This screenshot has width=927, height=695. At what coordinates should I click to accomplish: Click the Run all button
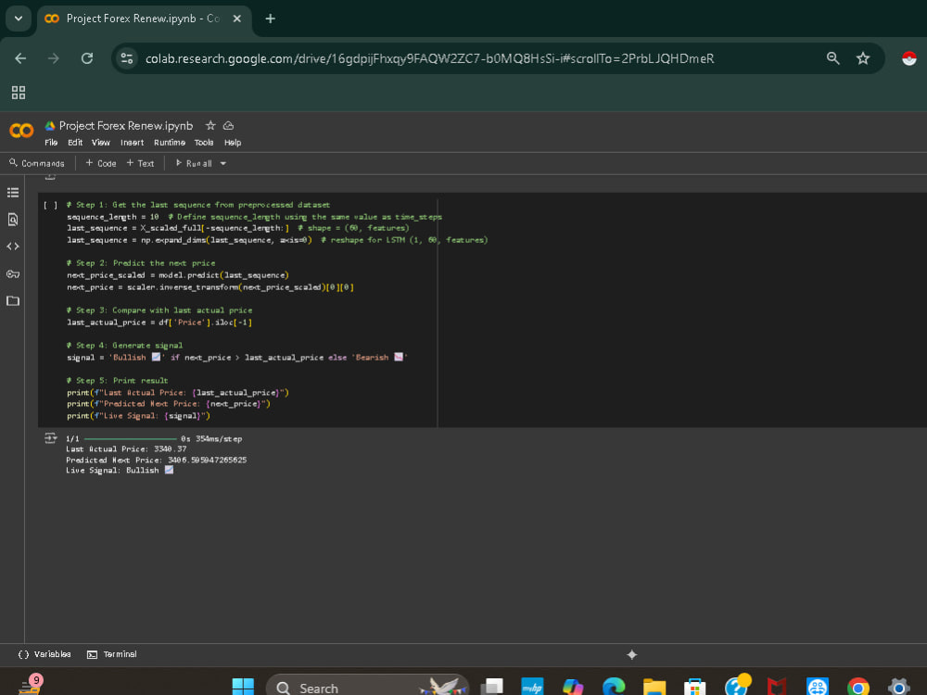pos(194,163)
